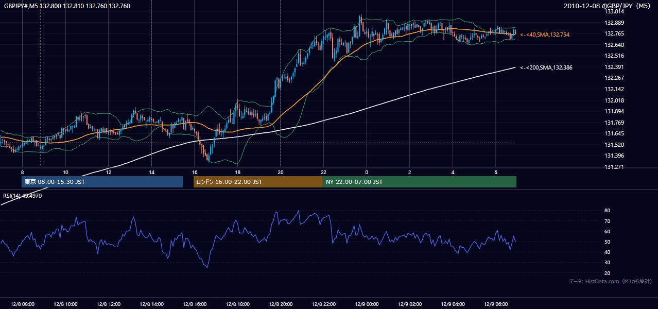Click price axis value 131.769
658x309 pixels.
[x=614, y=123]
